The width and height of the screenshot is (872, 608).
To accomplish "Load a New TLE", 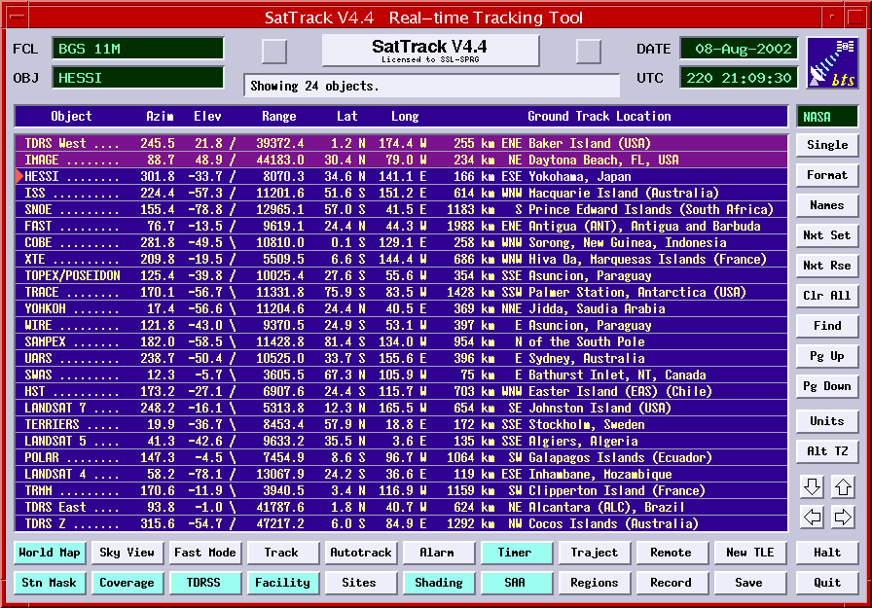I will (749, 553).
